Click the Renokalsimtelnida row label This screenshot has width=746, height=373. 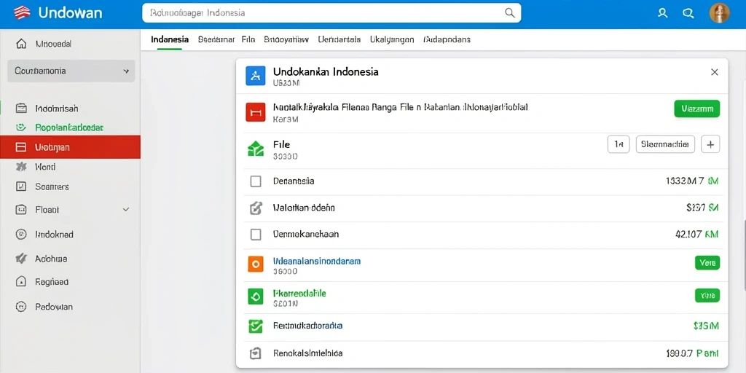(308, 353)
